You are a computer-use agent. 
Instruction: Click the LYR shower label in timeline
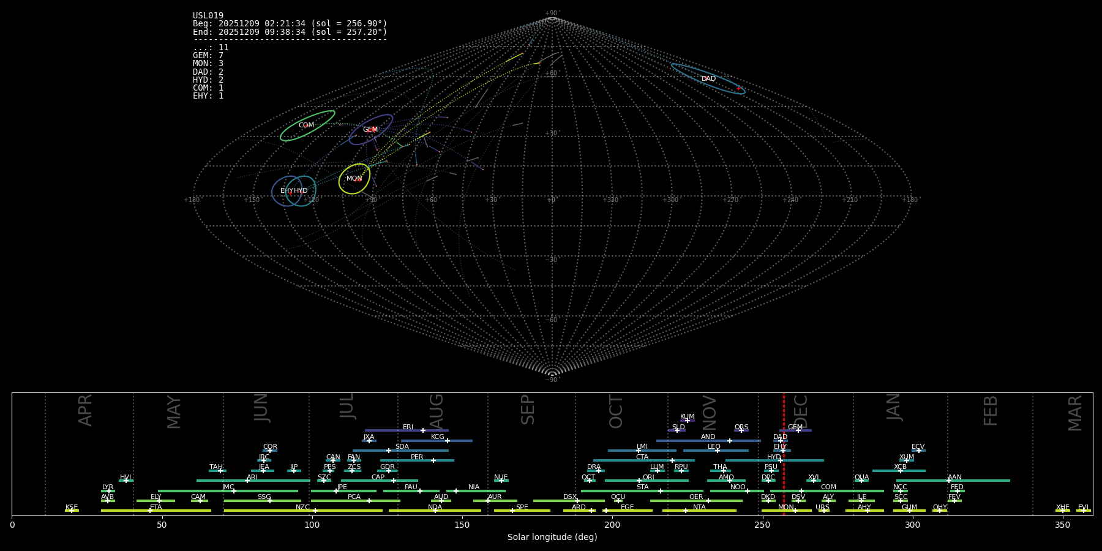pos(108,487)
